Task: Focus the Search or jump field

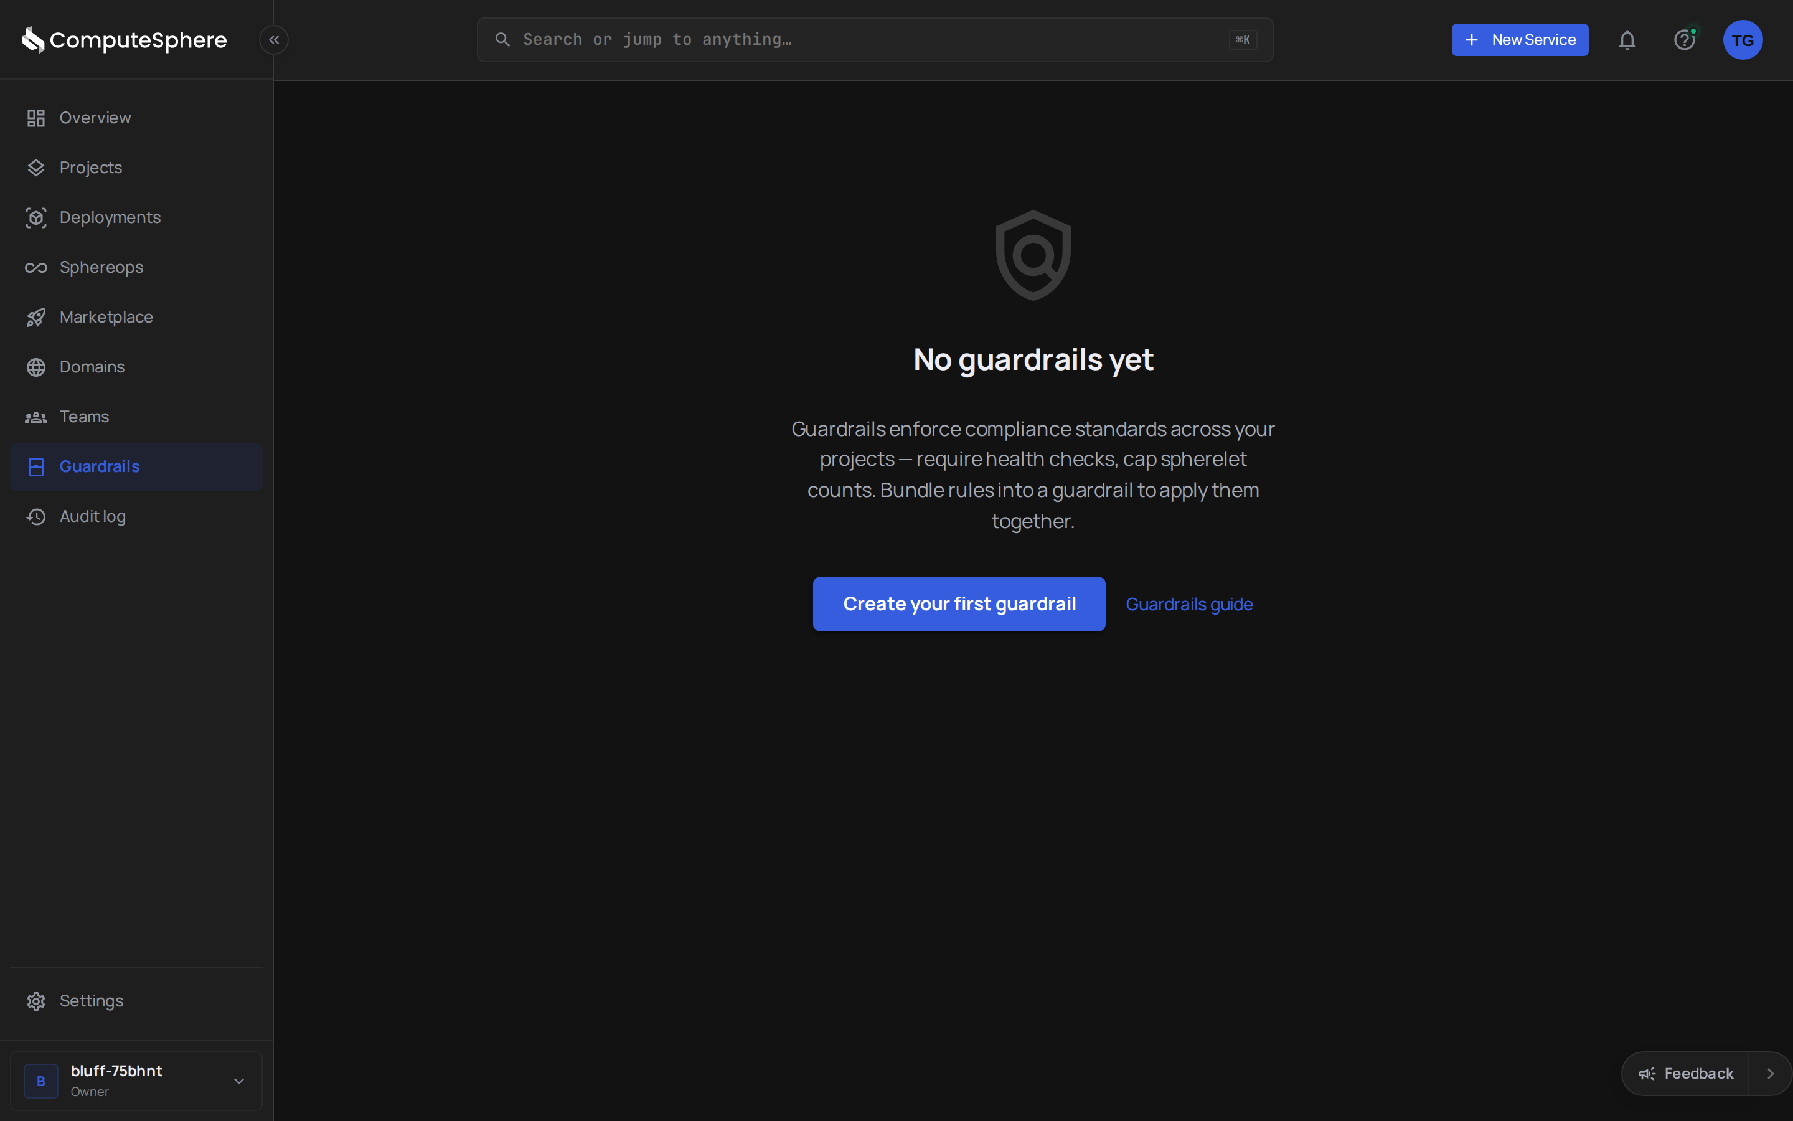Action: [x=875, y=40]
